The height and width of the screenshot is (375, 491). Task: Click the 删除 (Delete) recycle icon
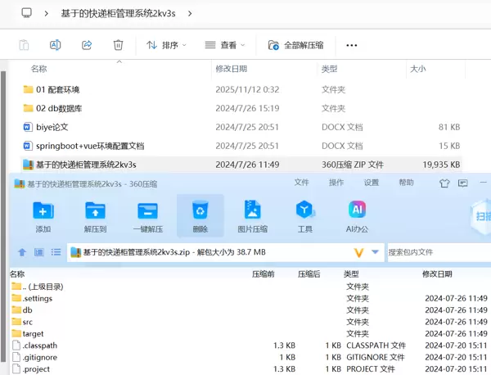tap(200, 216)
